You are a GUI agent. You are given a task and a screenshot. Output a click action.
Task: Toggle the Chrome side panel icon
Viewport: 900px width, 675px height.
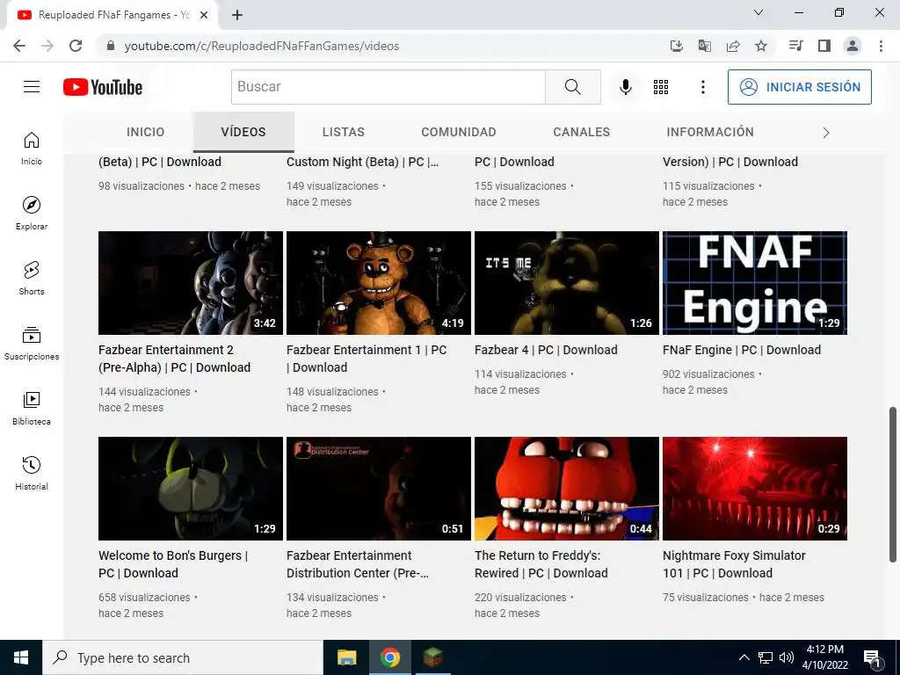824,46
